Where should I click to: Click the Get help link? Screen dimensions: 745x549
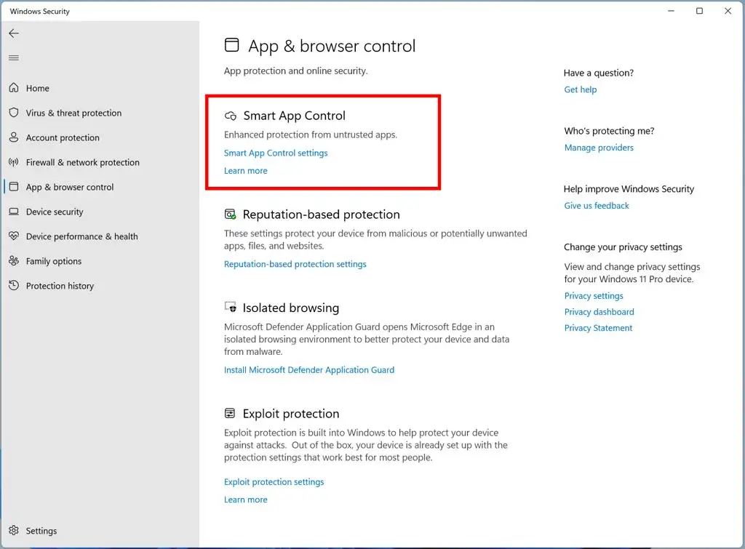pos(580,89)
